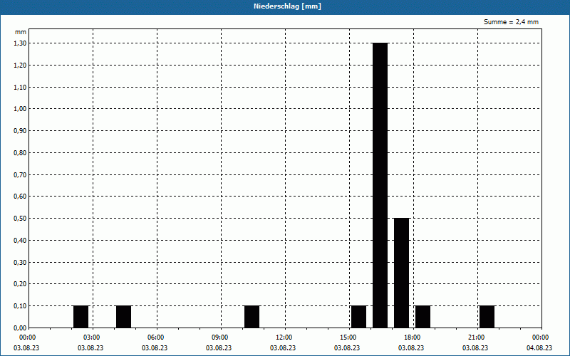Click the 1,30 y-axis label

[20, 43]
